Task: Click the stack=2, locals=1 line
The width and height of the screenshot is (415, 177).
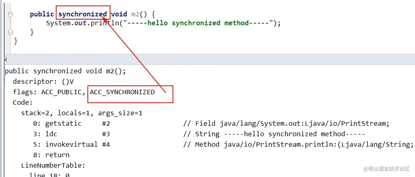Action: tap(82, 113)
